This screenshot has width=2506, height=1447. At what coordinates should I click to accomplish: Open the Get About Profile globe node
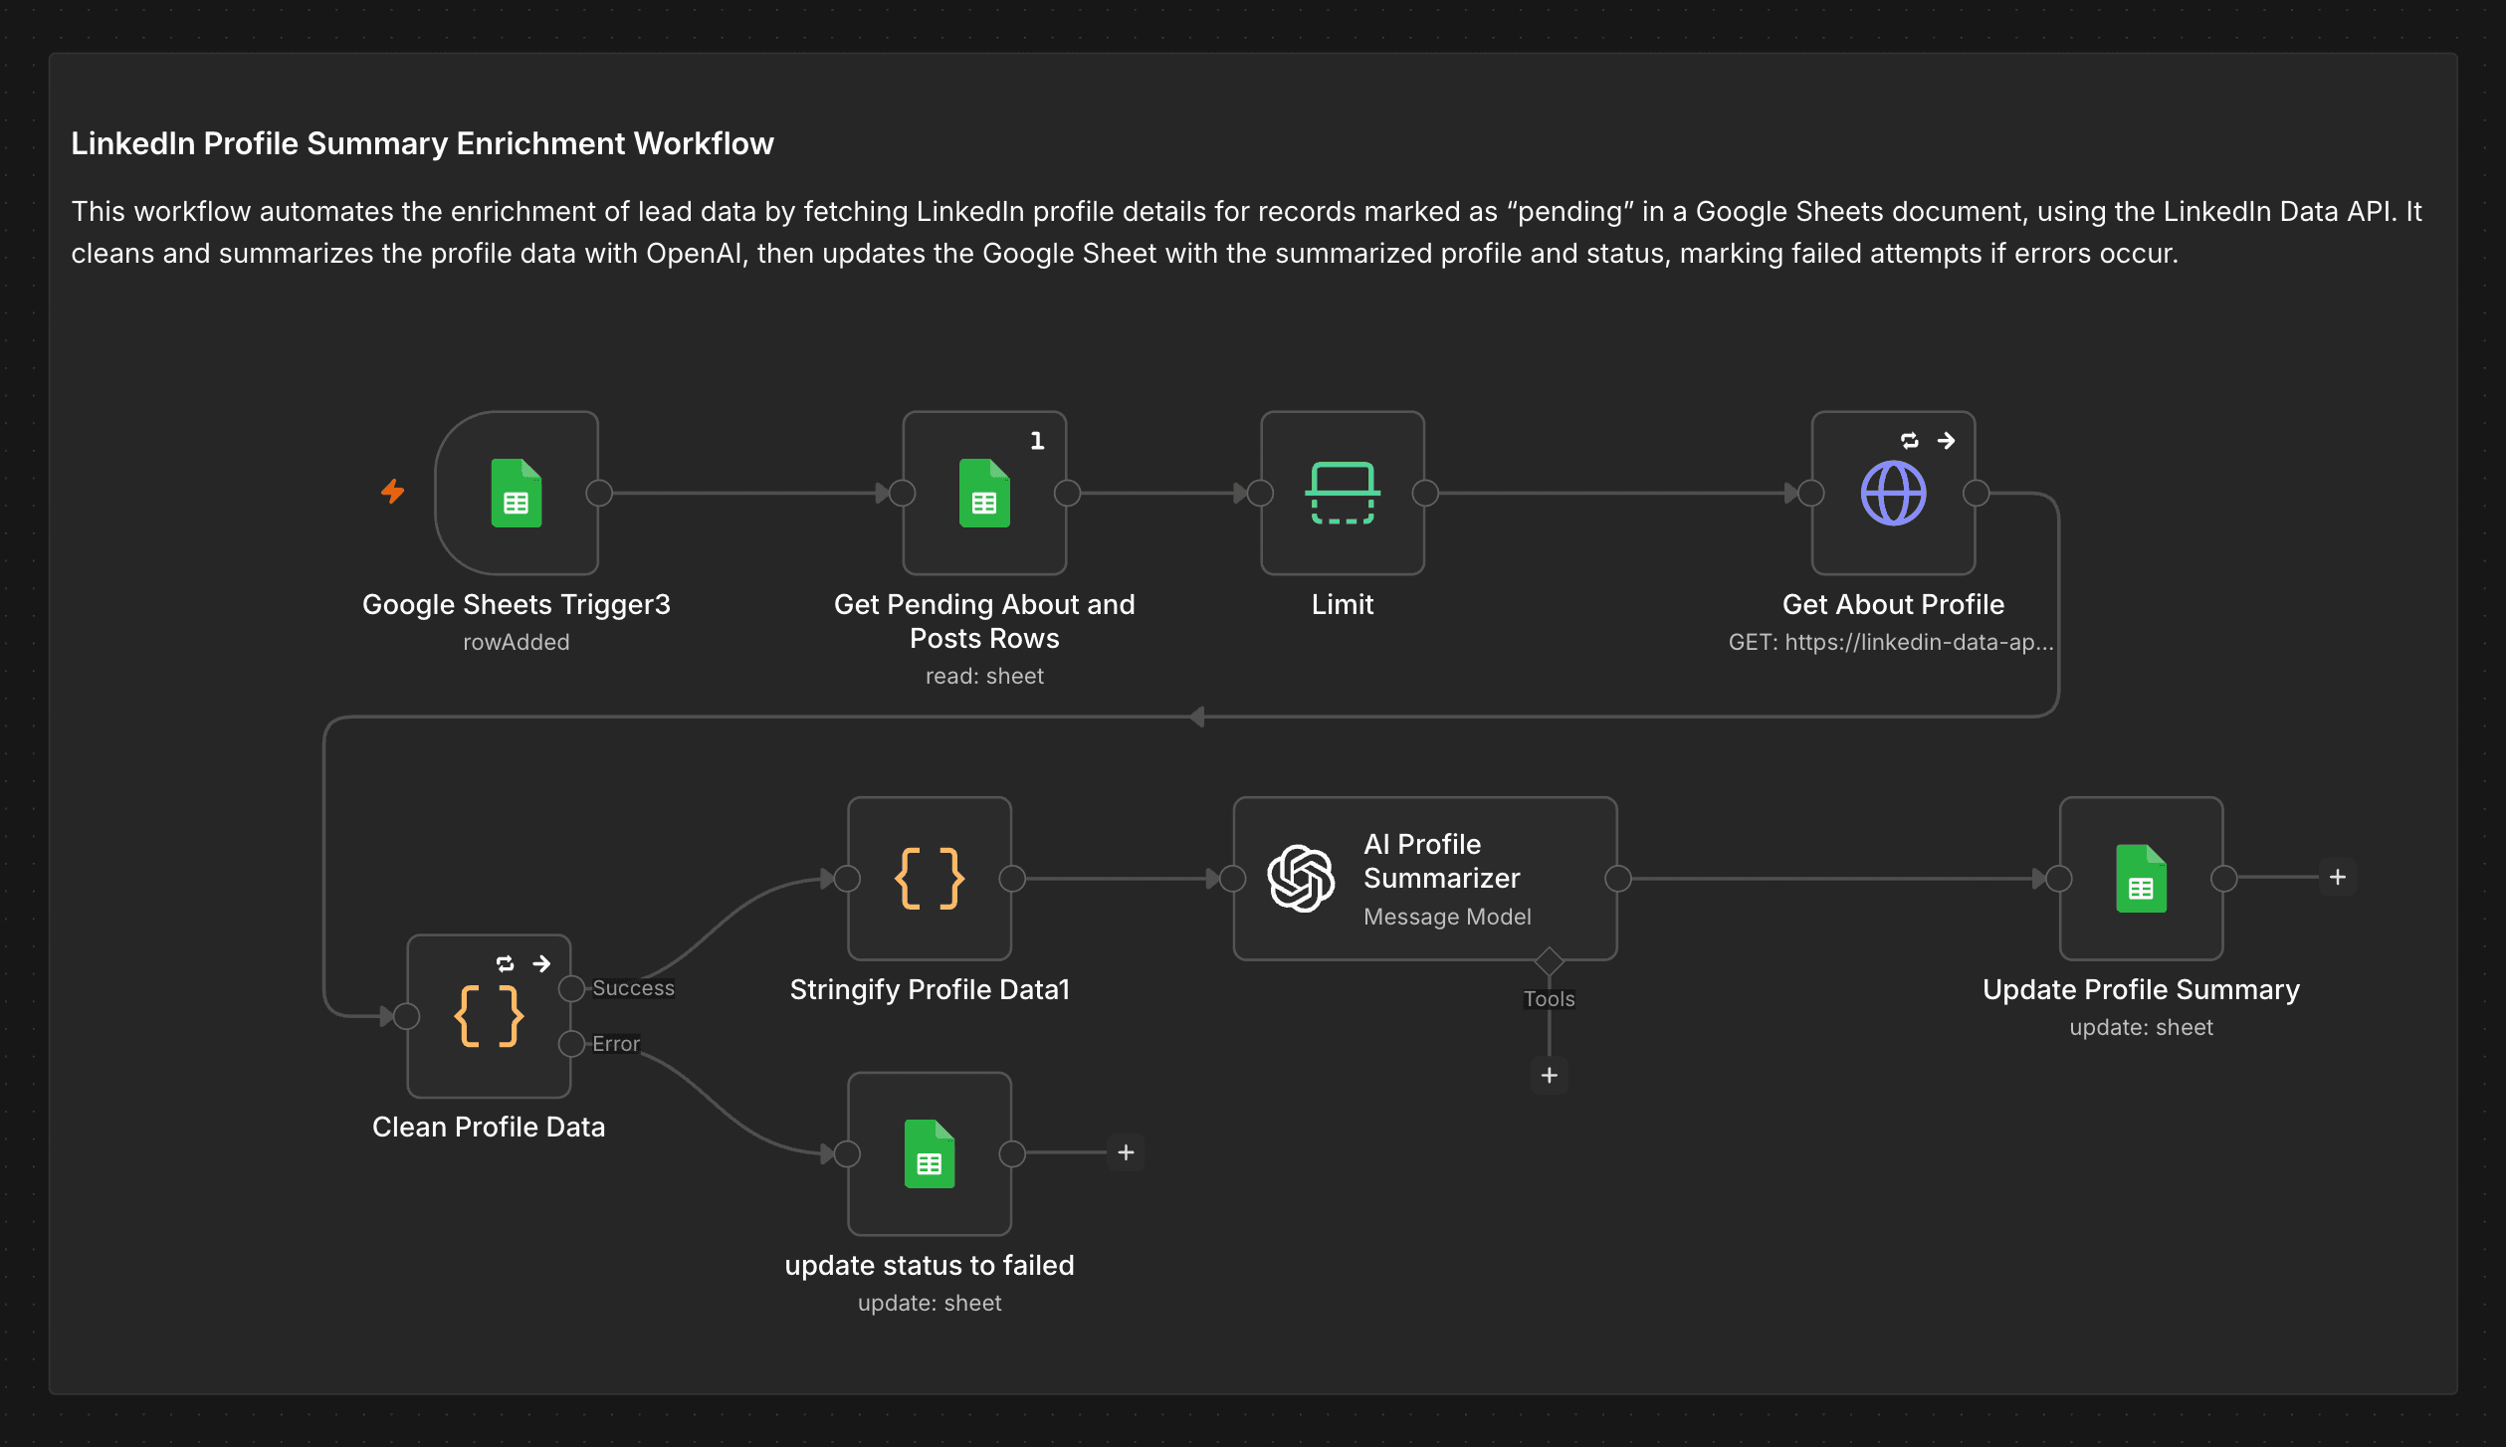(1893, 493)
